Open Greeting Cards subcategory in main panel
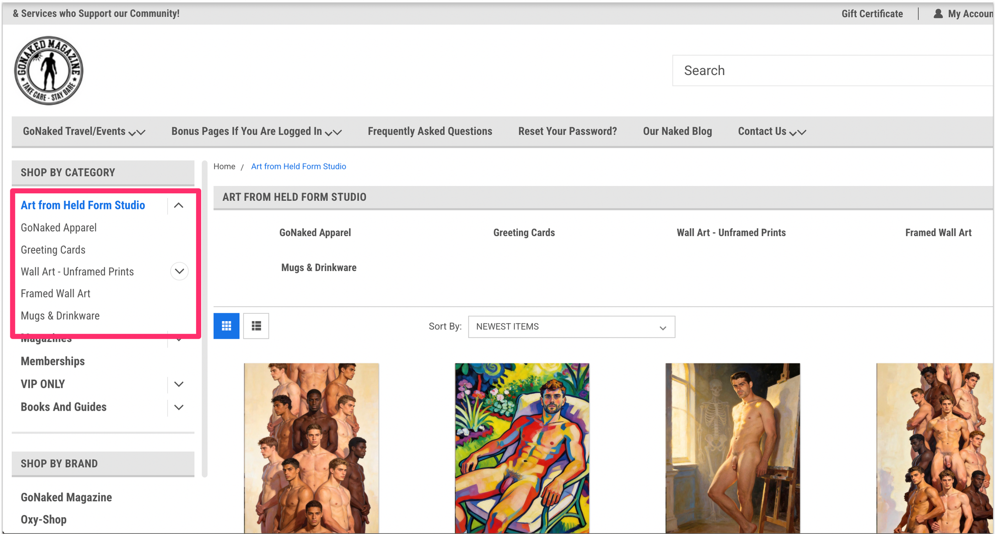Viewport: 995px width, 534px height. [524, 233]
